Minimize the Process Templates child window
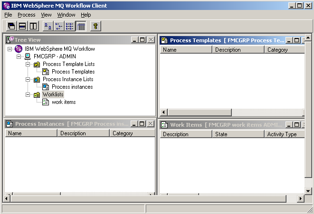 pyautogui.click(x=289, y=40)
